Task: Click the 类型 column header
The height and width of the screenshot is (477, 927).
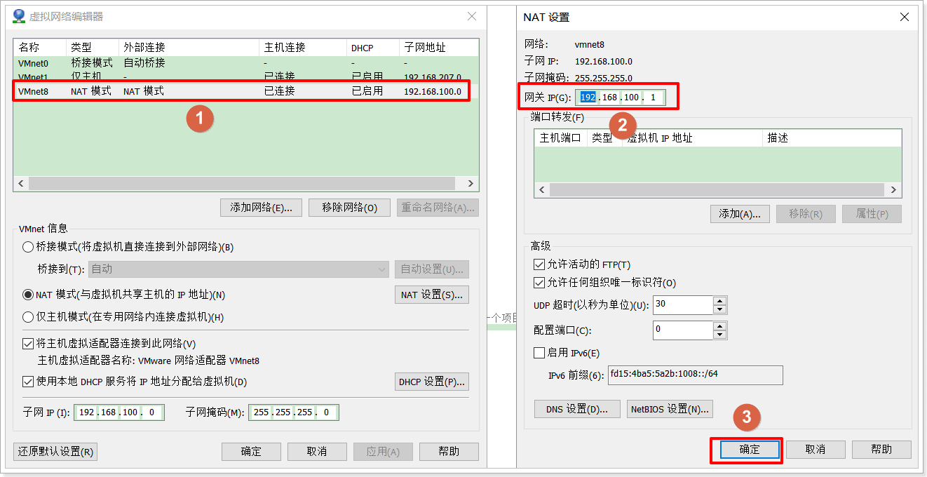Action: point(92,48)
